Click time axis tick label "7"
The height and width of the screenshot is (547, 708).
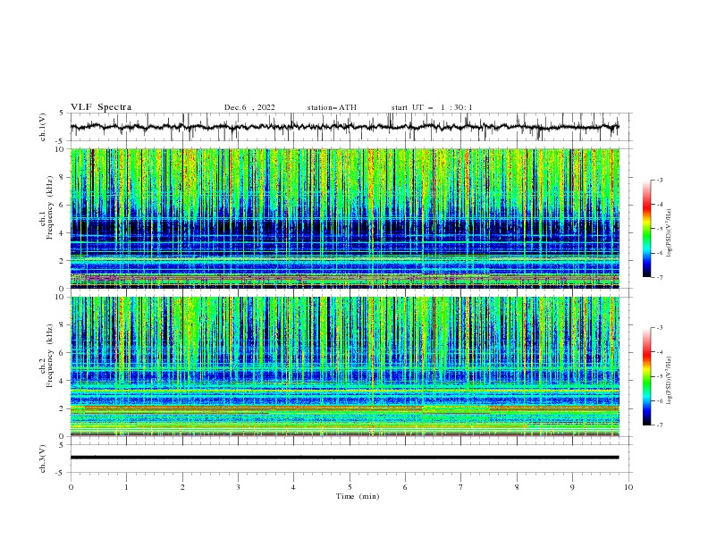point(461,487)
